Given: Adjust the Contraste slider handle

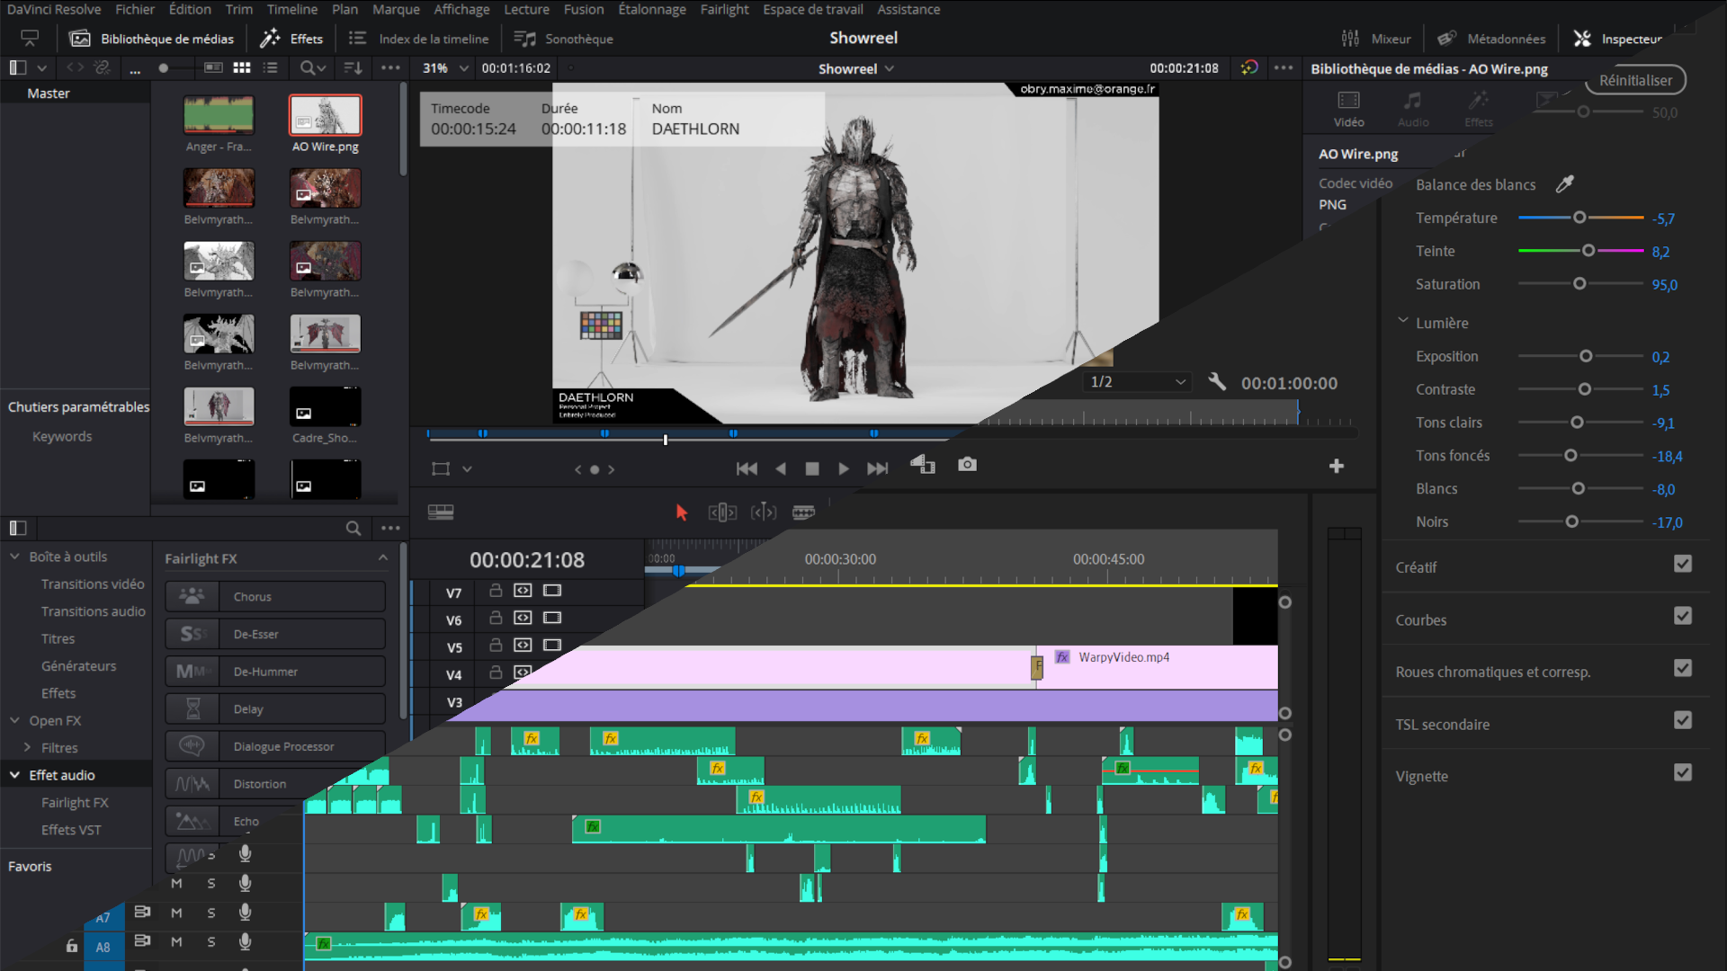Looking at the screenshot, I should [x=1585, y=389].
